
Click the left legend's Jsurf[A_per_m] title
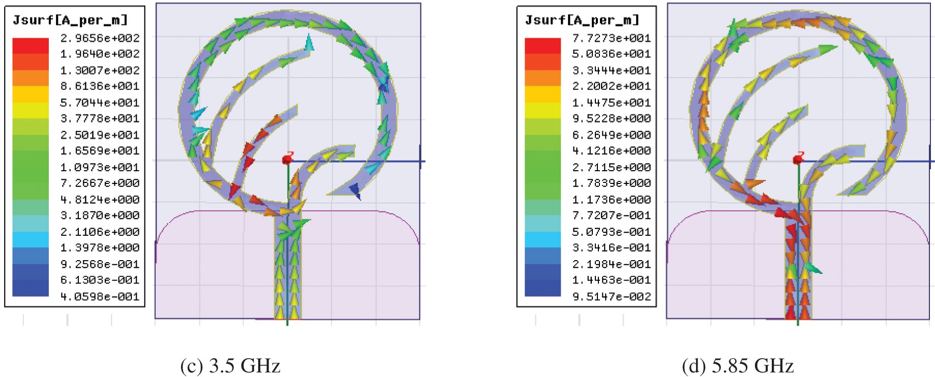70,20
